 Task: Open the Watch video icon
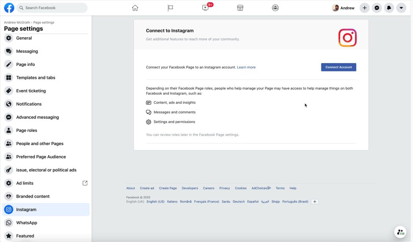click(206, 8)
